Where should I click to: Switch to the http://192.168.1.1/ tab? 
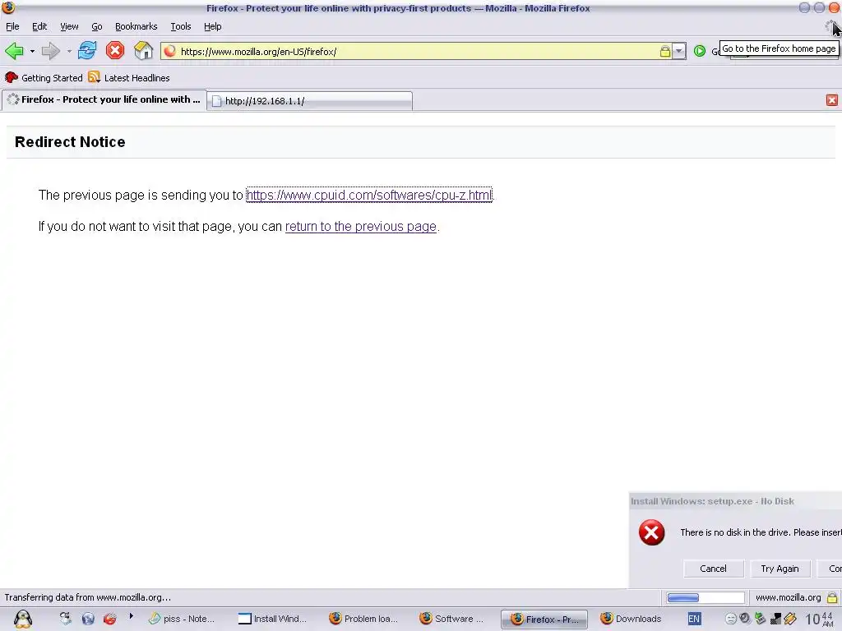coord(310,101)
